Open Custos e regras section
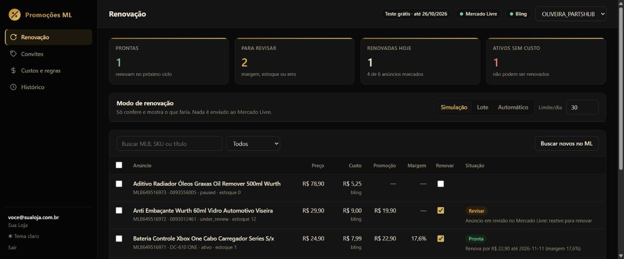The height and width of the screenshot is (259, 624). click(x=48, y=70)
